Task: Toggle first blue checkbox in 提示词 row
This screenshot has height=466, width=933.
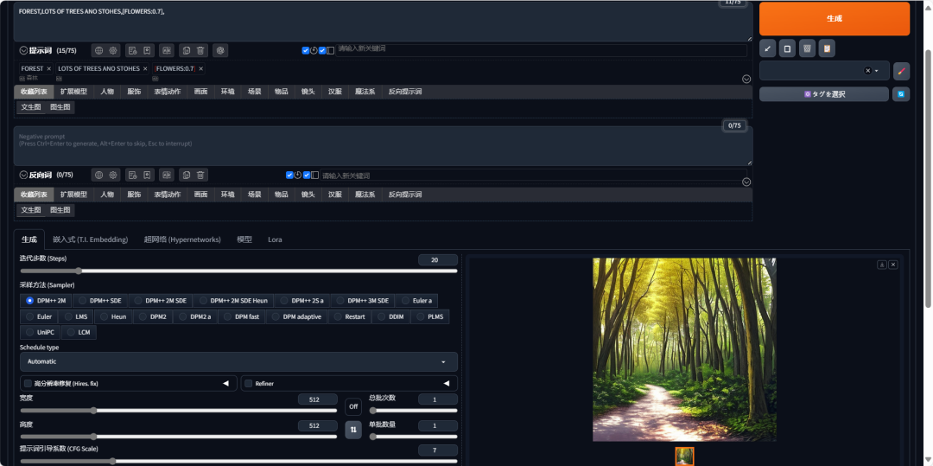Action: (306, 51)
